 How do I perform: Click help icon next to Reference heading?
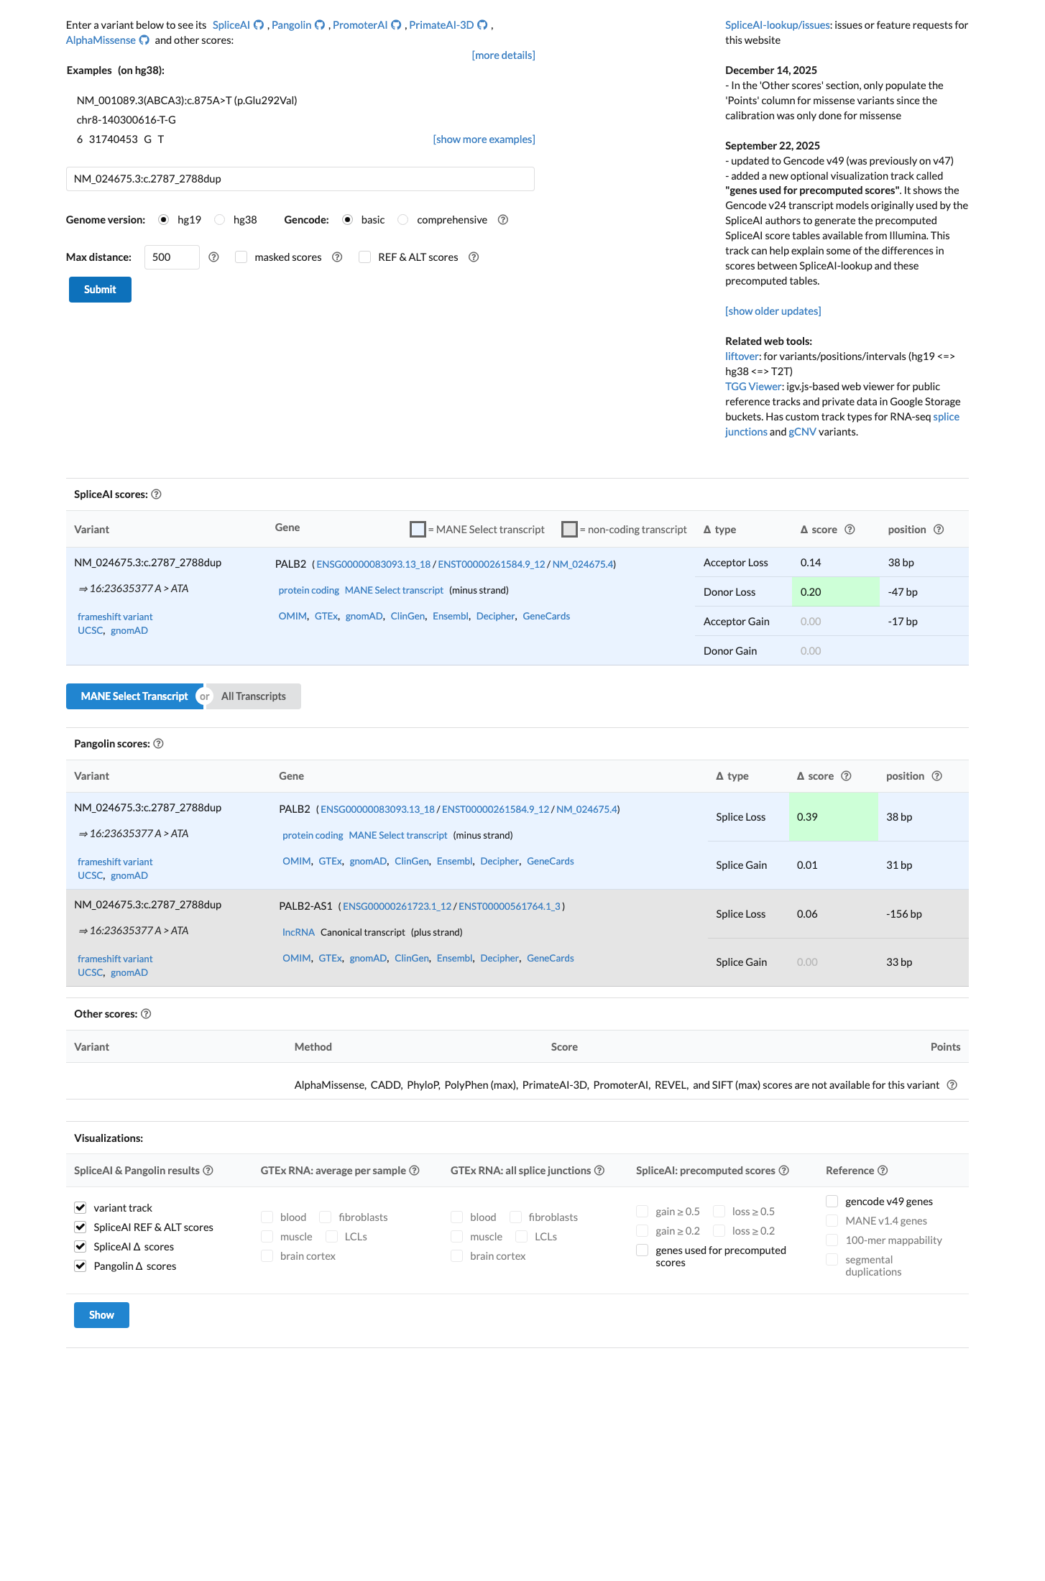pyautogui.click(x=883, y=1171)
